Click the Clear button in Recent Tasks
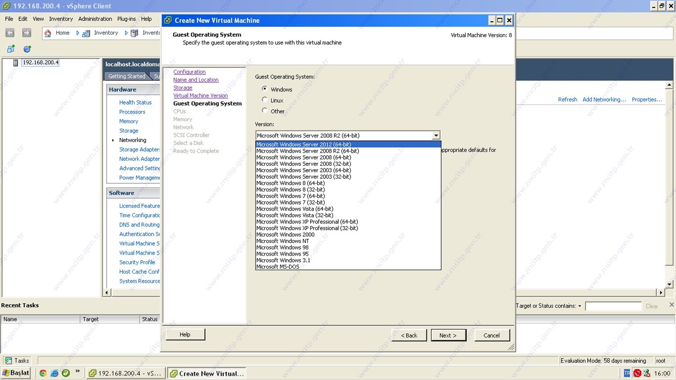The width and height of the screenshot is (676, 380). [651, 306]
